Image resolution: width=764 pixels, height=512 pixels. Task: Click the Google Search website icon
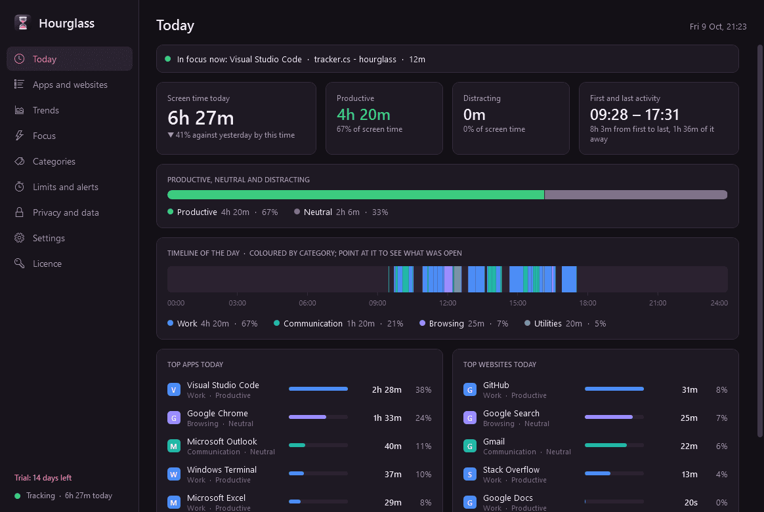[470, 418]
